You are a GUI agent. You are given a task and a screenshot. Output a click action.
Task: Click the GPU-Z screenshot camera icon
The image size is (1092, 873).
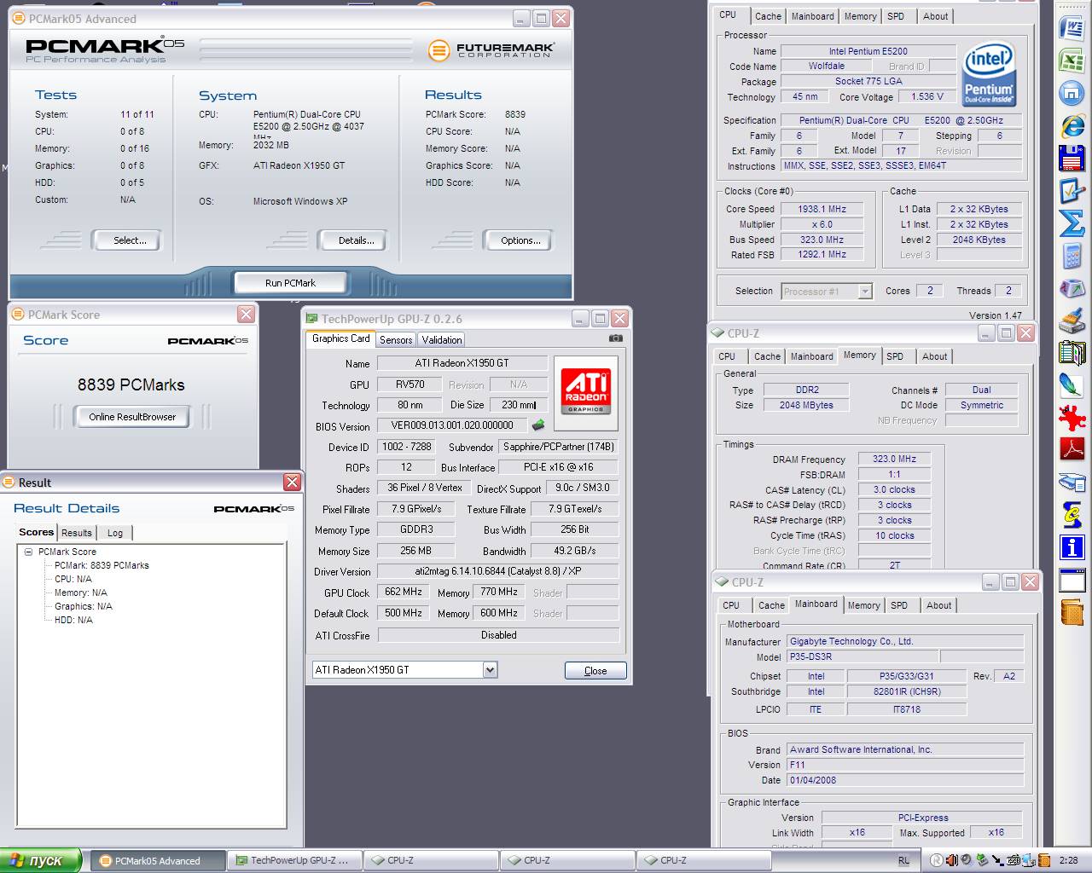coord(615,338)
